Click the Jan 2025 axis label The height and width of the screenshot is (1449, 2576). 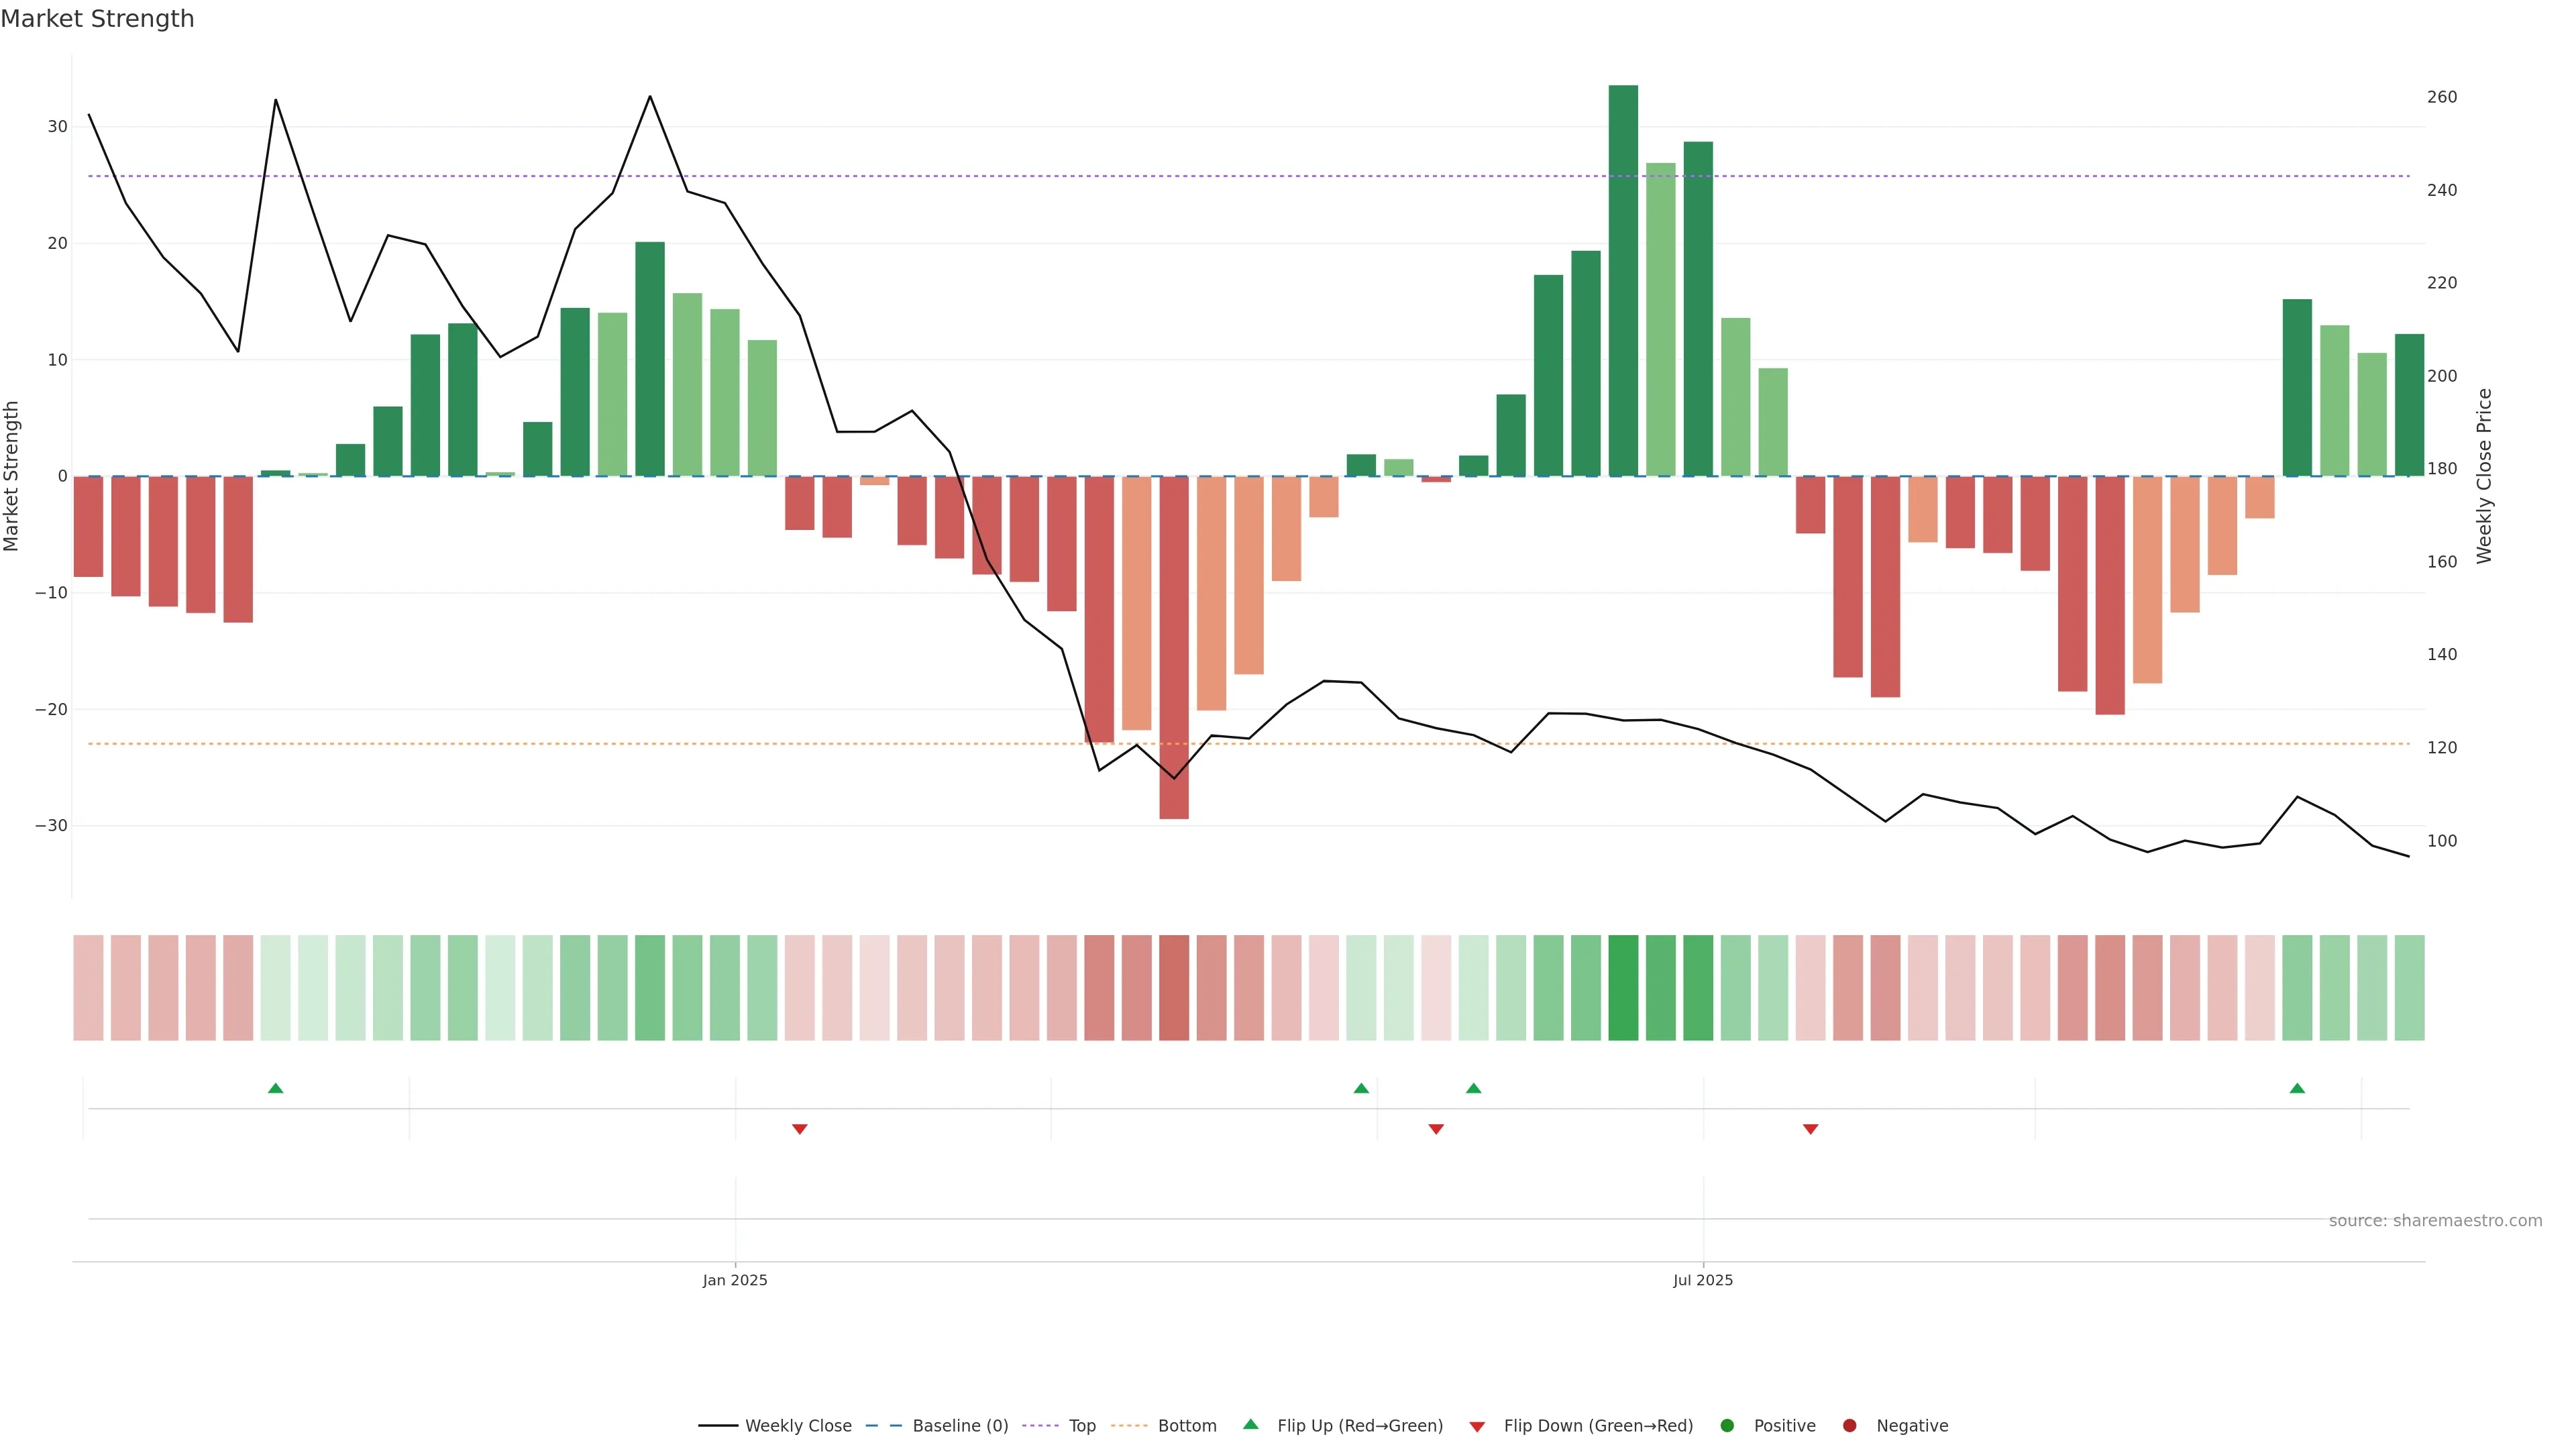(x=735, y=1280)
